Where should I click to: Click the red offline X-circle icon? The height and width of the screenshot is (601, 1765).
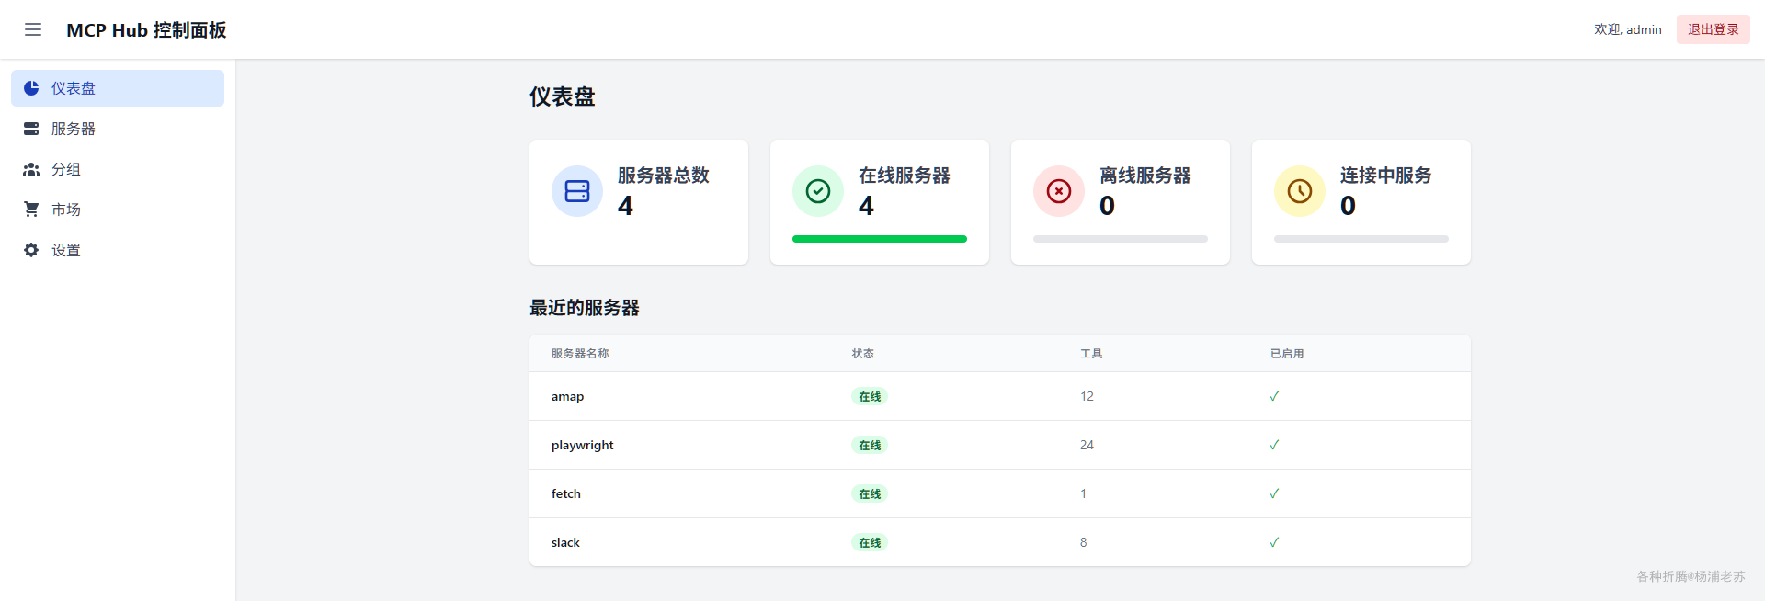tap(1059, 191)
